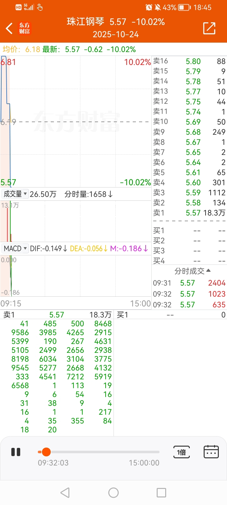Open the MACD indicator dropdown

[x=15, y=248]
